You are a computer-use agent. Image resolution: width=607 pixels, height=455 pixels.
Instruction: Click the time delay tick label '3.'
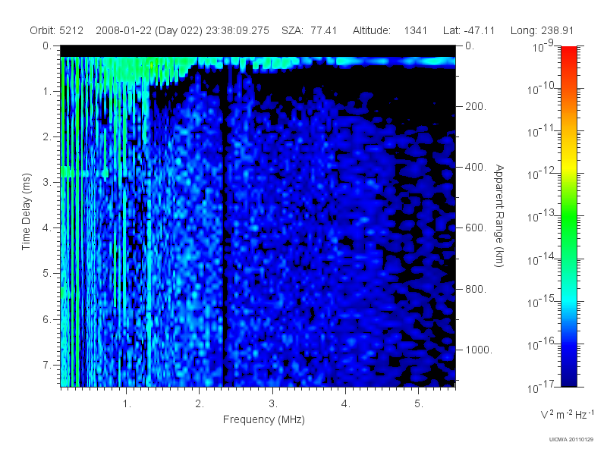coord(47,182)
